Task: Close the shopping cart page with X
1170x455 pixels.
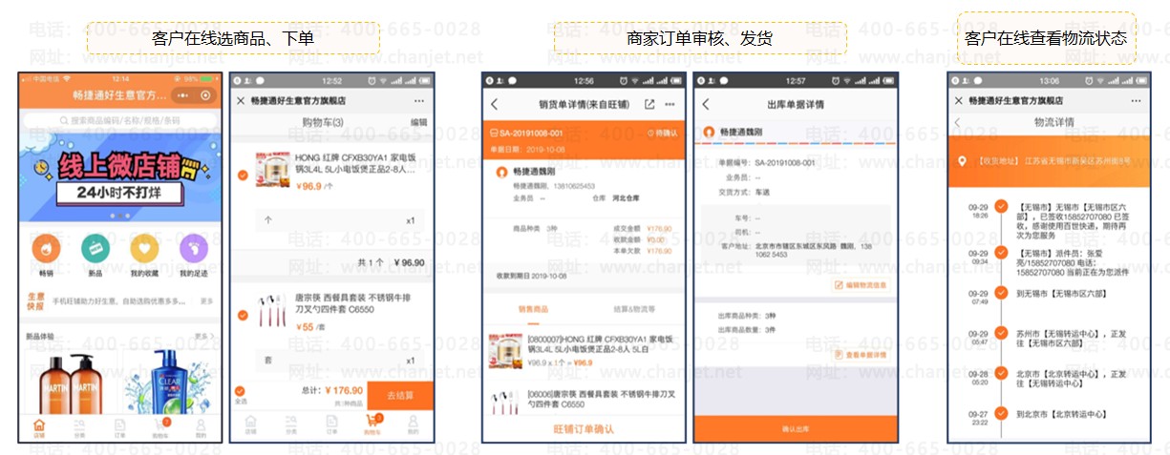Action: pyautogui.click(x=240, y=100)
